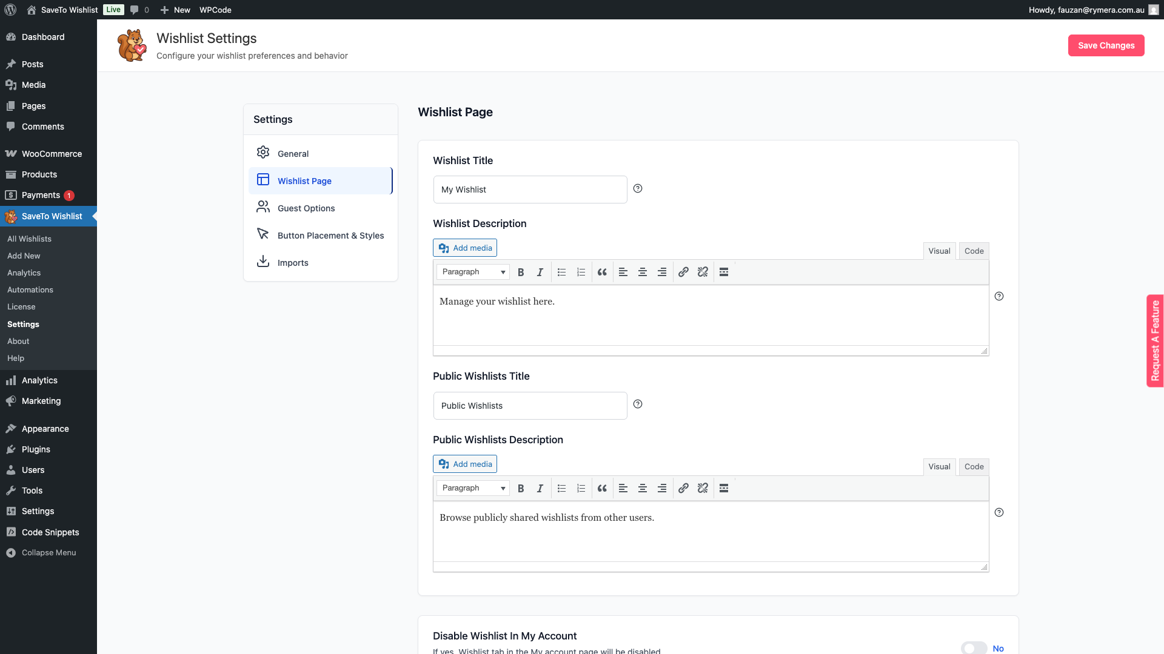Image resolution: width=1164 pixels, height=654 pixels.
Task: Click toolbar toggle icon in Wishlist Description editor
Action: pyautogui.click(x=724, y=272)
